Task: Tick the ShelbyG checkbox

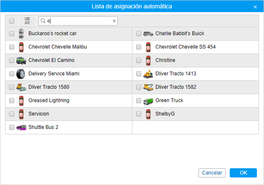Action: [x=139, y=114]
